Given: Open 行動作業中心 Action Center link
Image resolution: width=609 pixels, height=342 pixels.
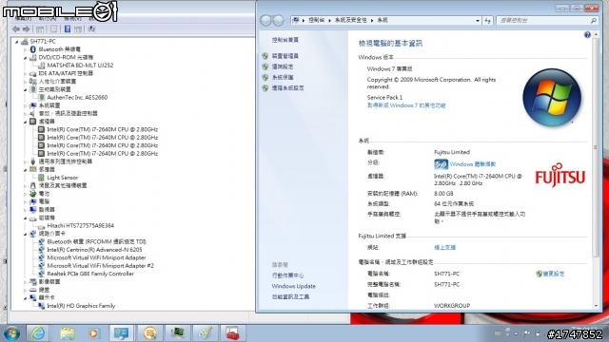Looking at the screenshot, I should pos(287,275).
